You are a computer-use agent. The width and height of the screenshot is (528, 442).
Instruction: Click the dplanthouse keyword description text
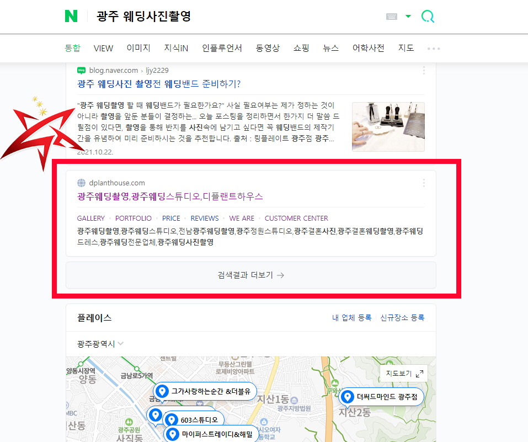click(x=250, y=237)
